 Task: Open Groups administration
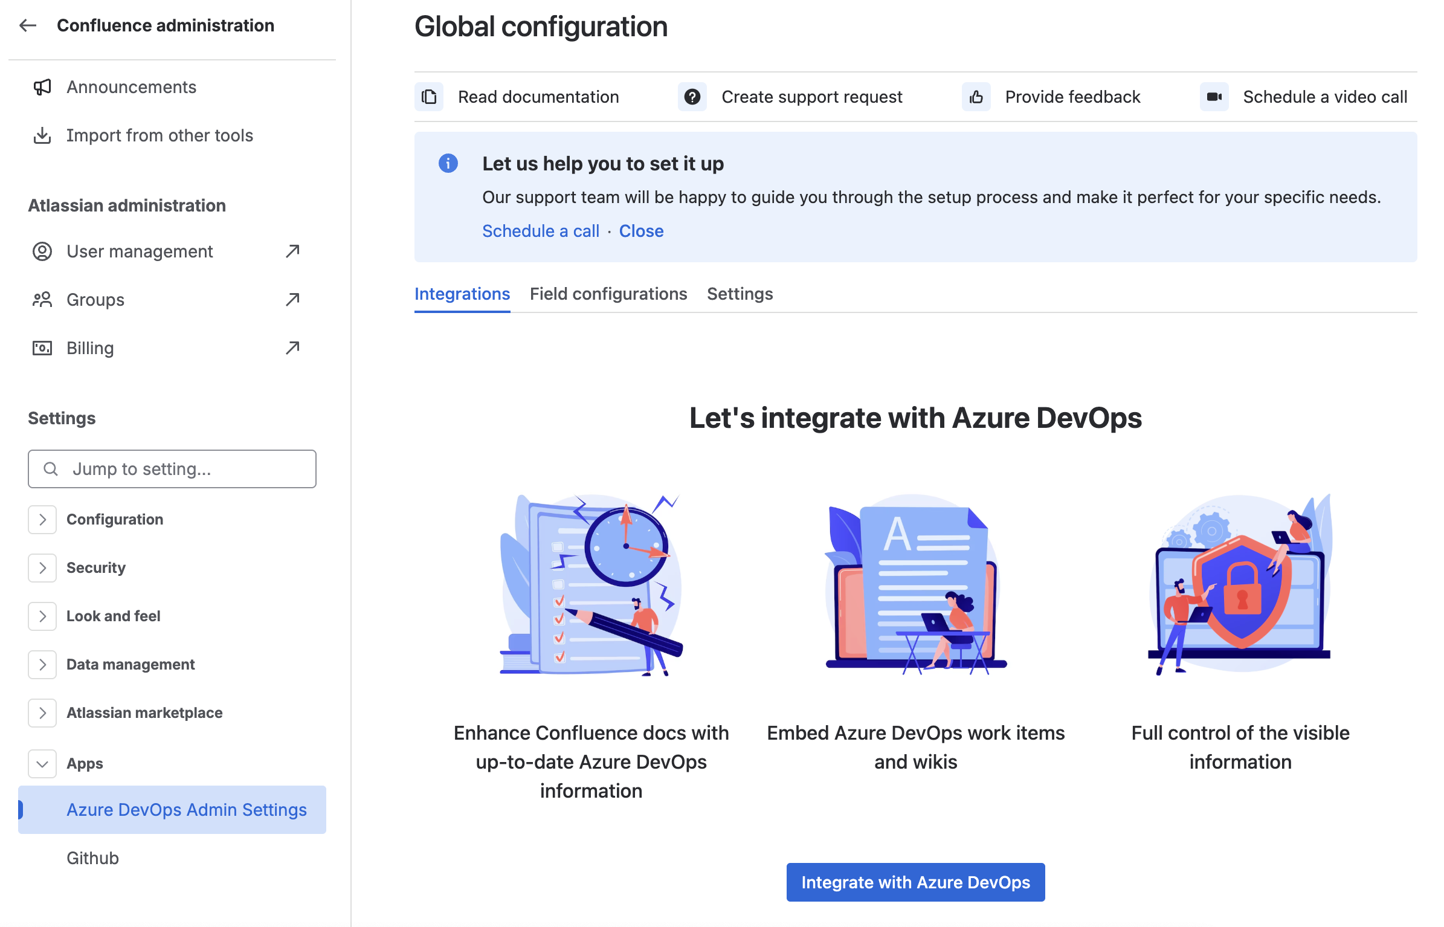[x=95, y=300]
